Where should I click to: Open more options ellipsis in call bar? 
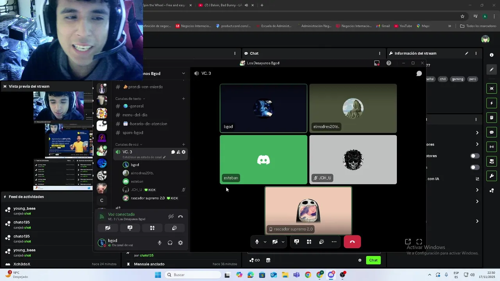click(334, 242)
